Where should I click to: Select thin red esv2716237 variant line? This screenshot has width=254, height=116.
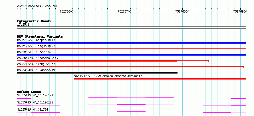coord(130,66)
